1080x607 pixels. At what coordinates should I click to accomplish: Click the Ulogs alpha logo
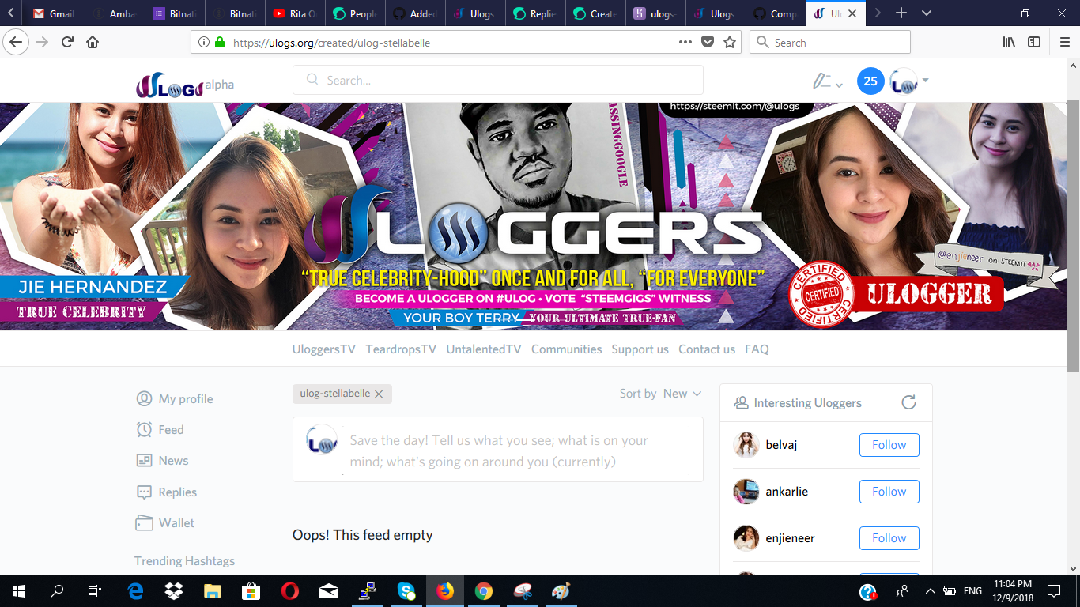[184, 85]
